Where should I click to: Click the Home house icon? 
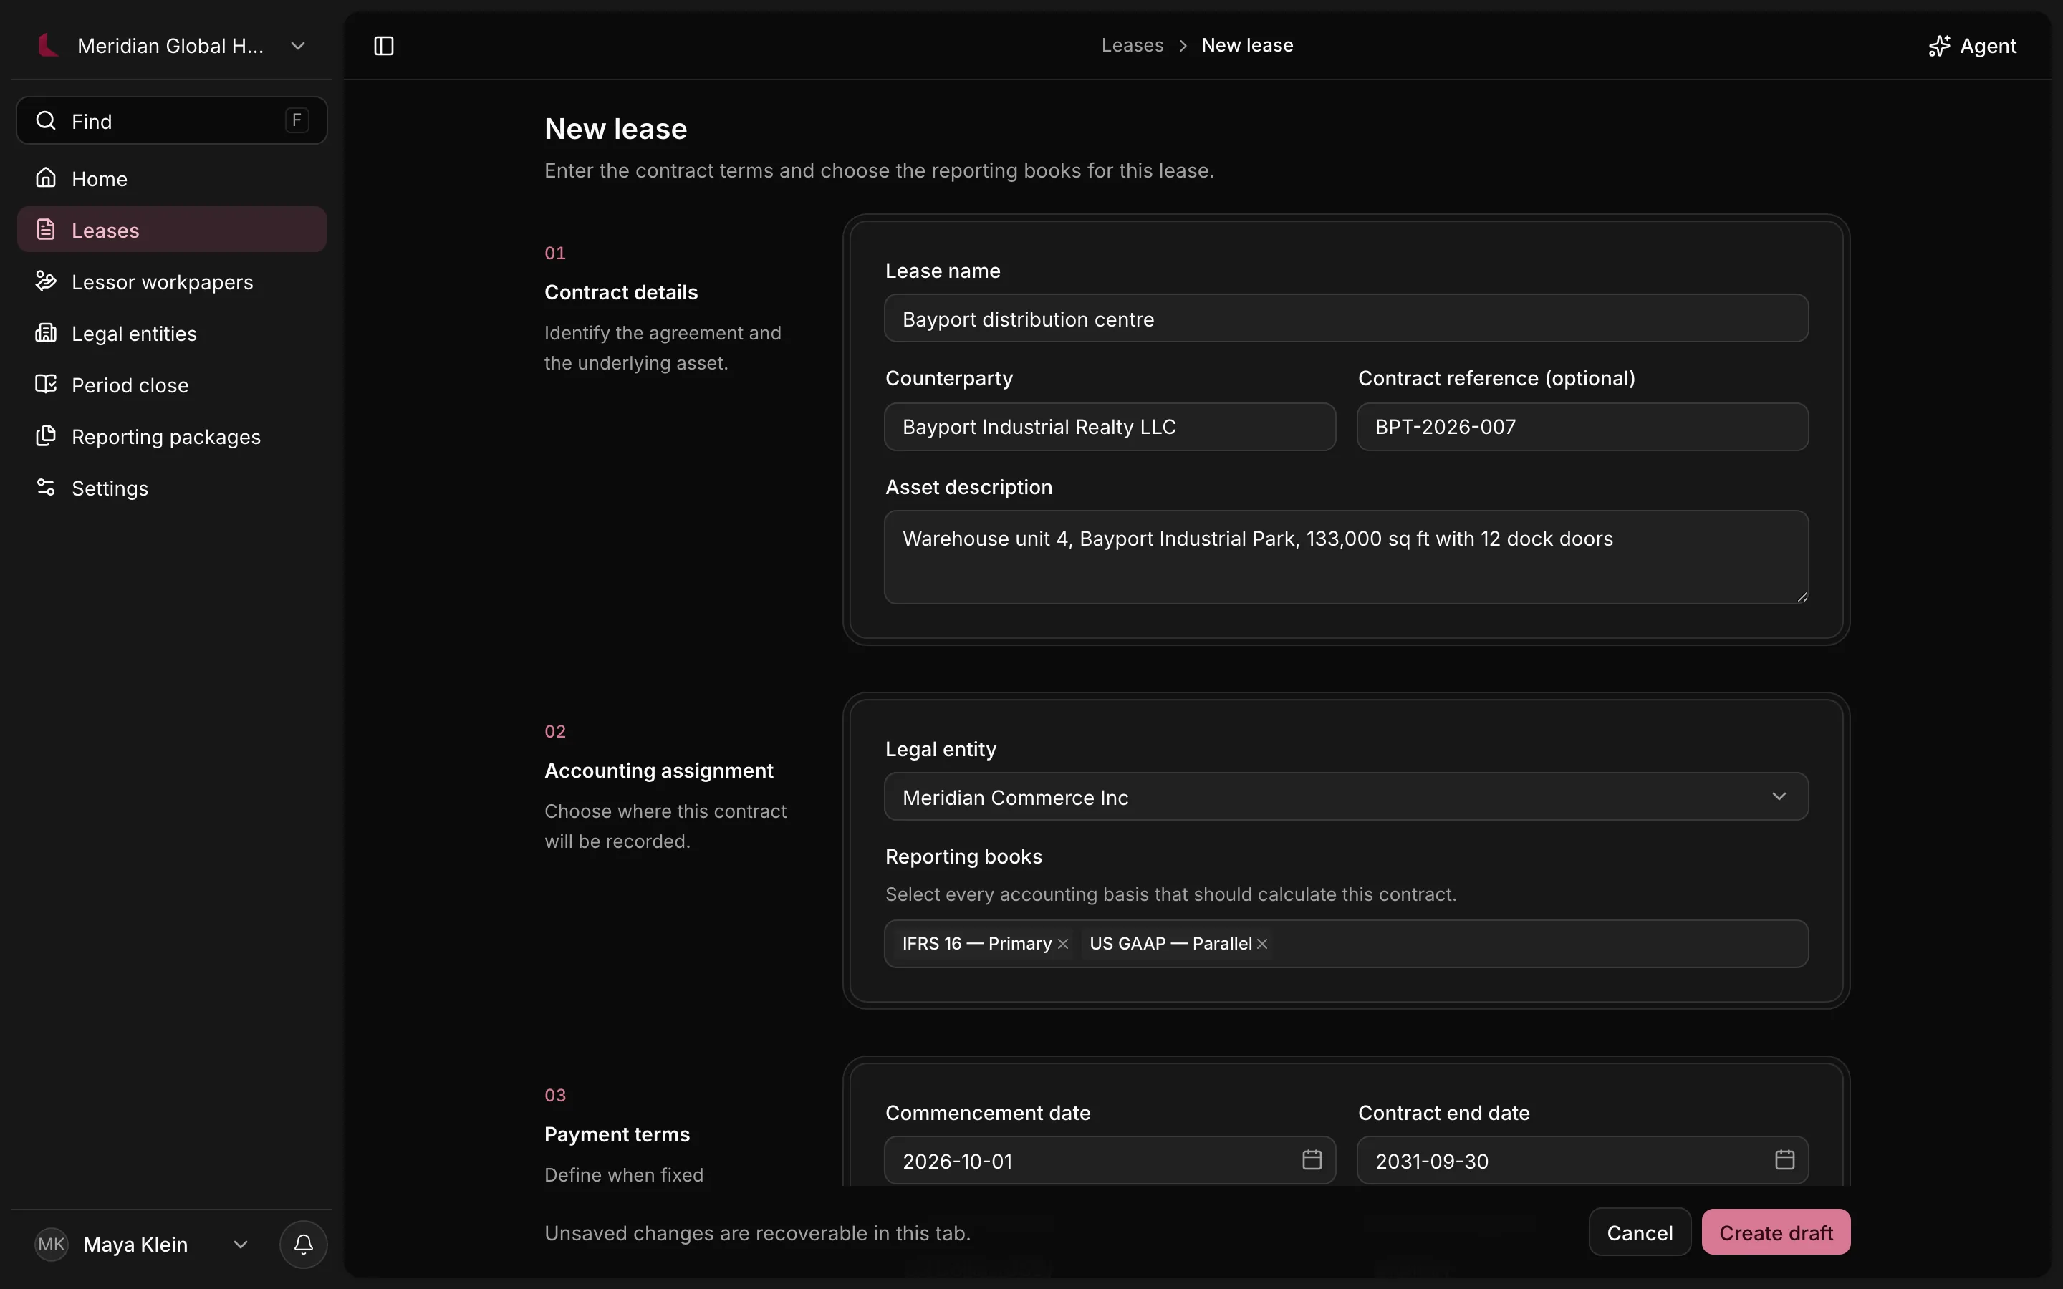click(46, 178)
